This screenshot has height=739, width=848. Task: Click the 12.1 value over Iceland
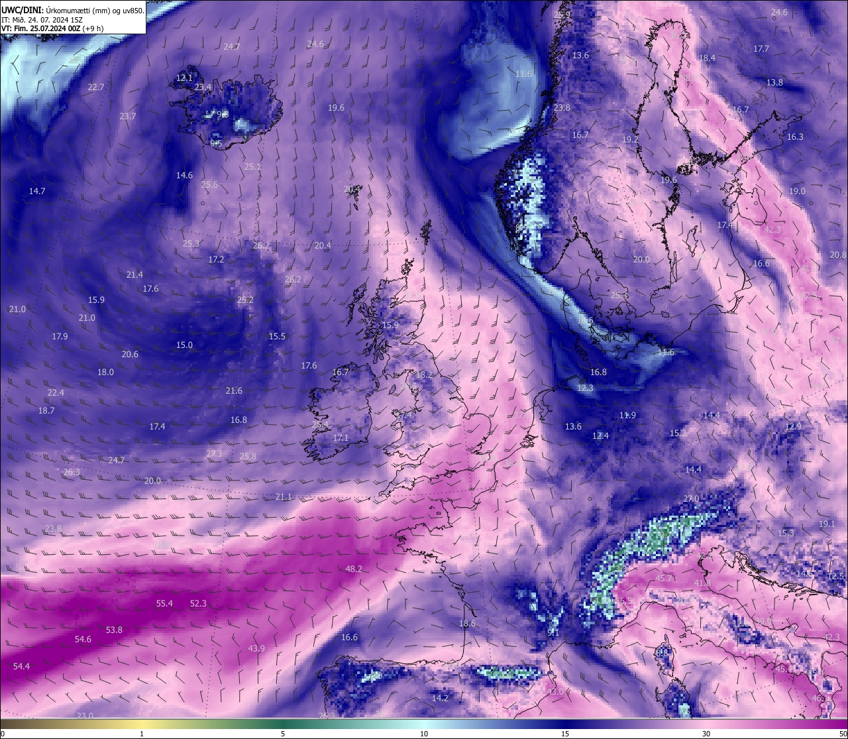[x=184, y=78]
